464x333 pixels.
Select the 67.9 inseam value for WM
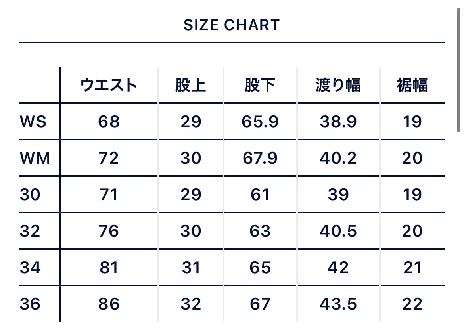click(x=260, y=158)
